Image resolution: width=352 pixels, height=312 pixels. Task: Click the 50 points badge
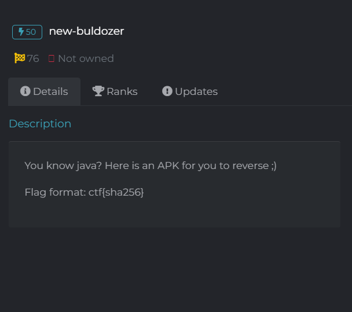tap(27, 32)
